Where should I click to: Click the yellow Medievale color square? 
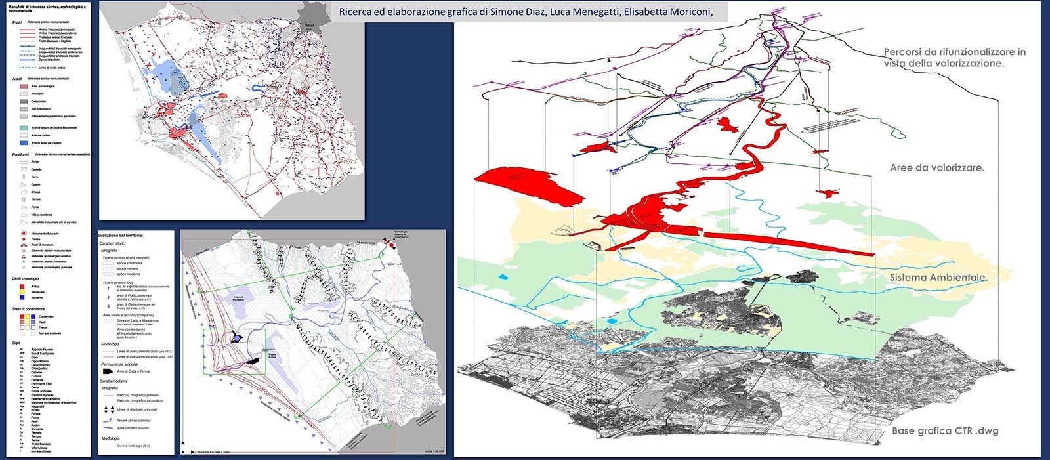(23, 291)
